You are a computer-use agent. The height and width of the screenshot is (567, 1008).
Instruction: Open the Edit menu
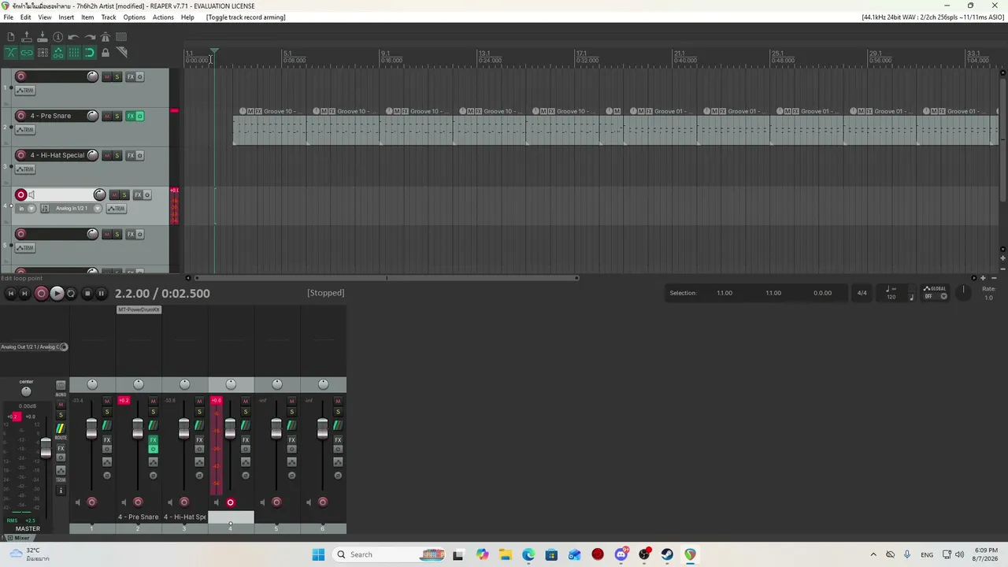(x=26, y=17)
